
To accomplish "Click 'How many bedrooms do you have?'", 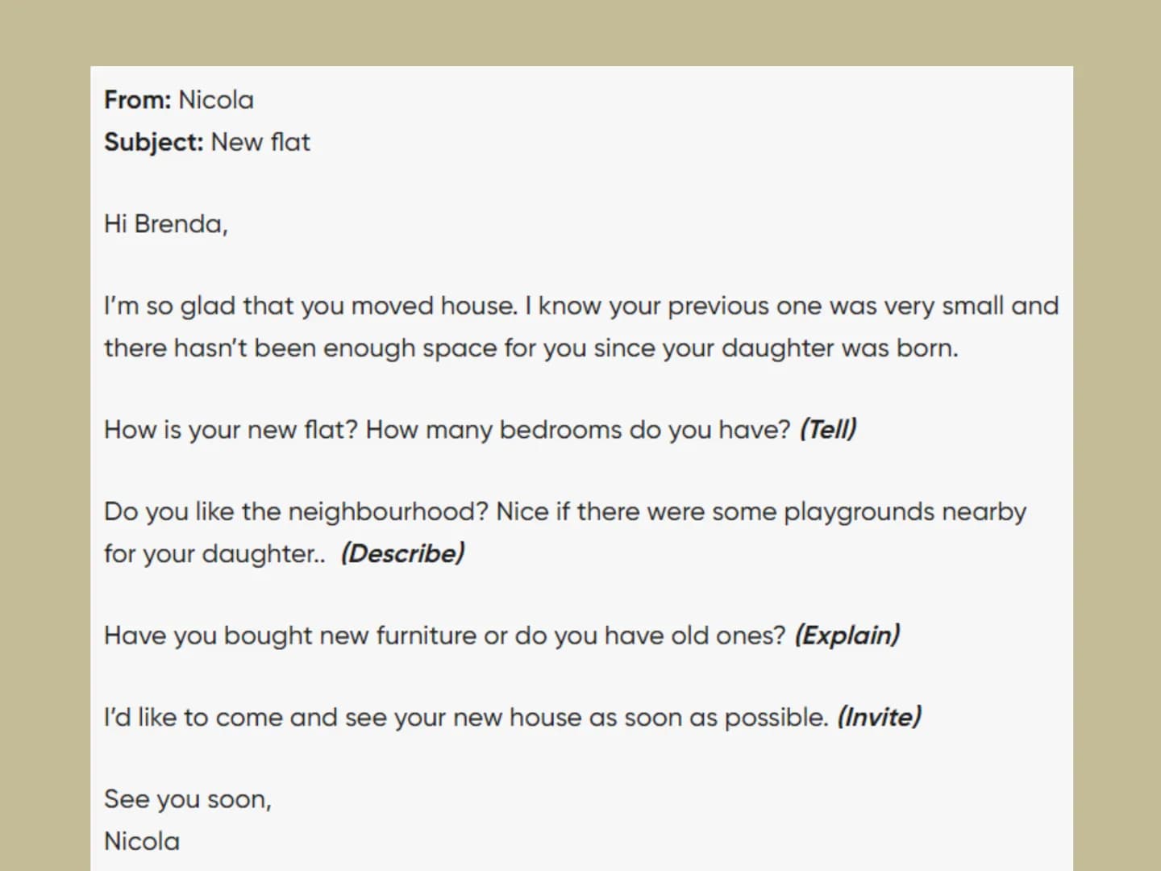I will [578, 430].
